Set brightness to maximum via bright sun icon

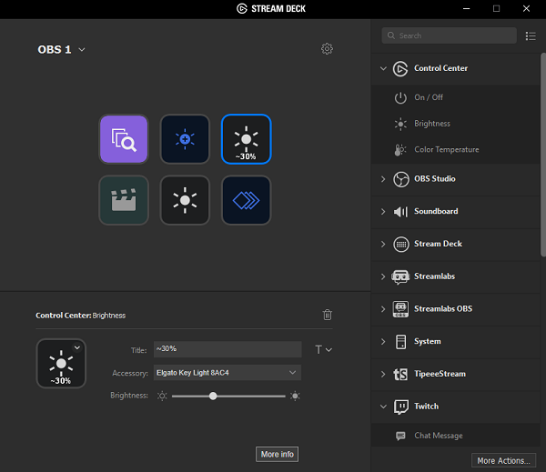[295, 396]
